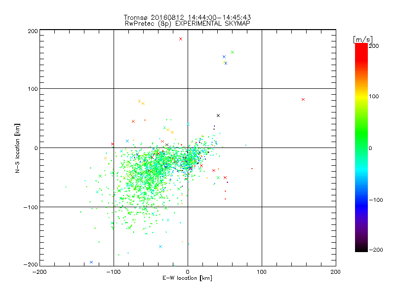Click the 'N-S location [km]' axis label
Image resolution: width=395 pixels, height=296 pixels.
tap(17, 148)
